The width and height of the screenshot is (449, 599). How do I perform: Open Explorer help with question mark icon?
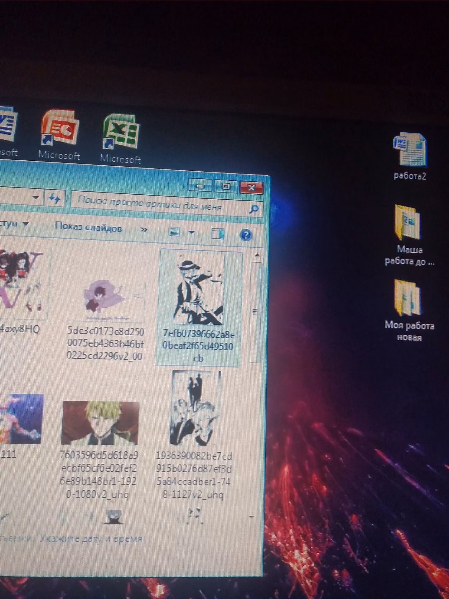(246, 235)
